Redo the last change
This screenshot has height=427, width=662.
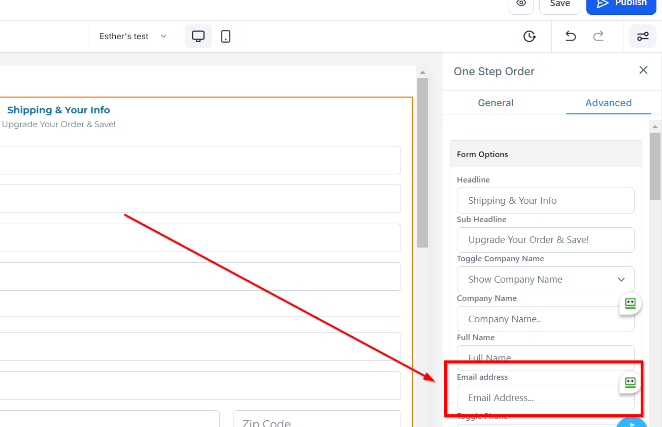[599, 36]
